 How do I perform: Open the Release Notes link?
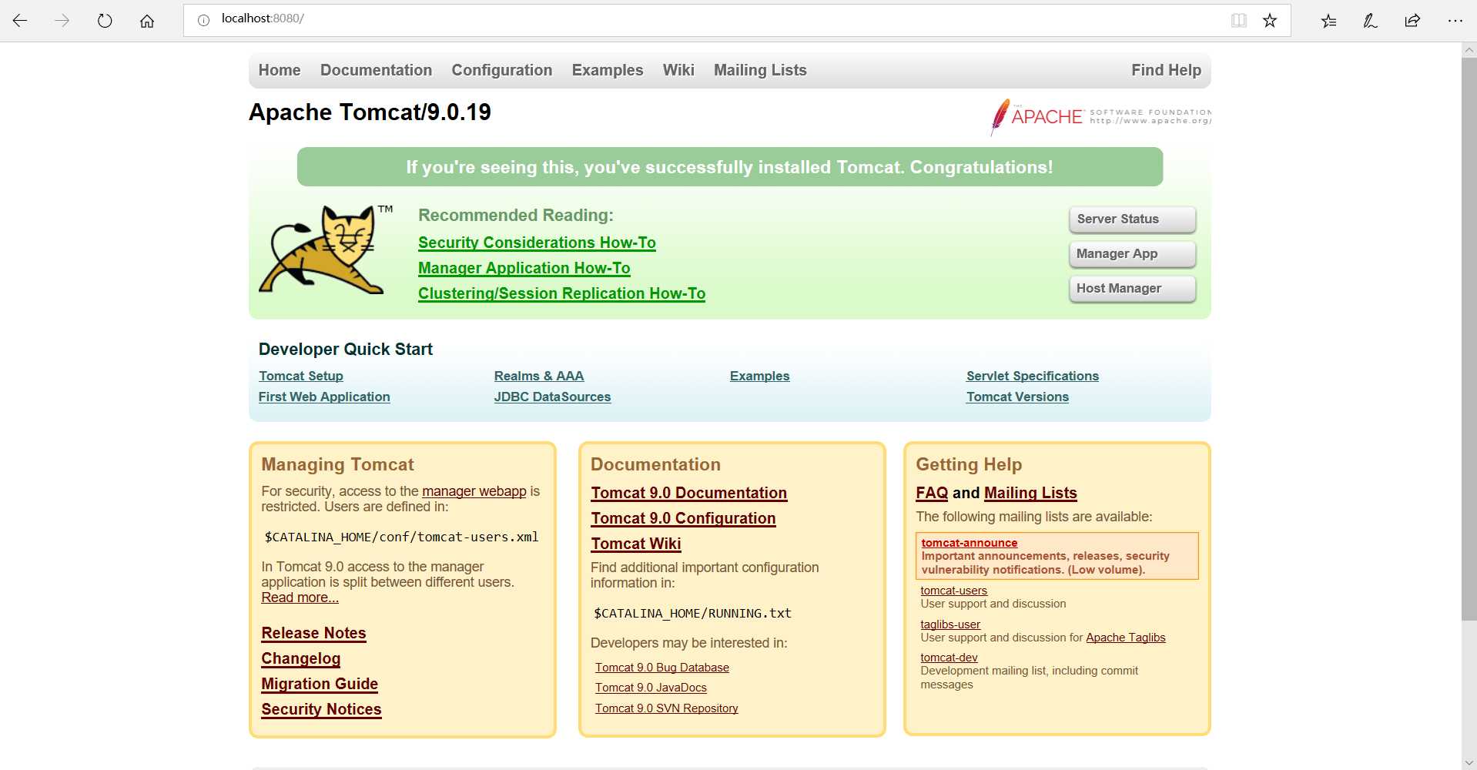[x=313, y=633]
